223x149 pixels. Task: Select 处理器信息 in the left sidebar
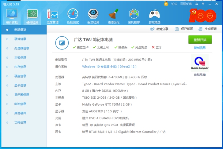[22, 48]
